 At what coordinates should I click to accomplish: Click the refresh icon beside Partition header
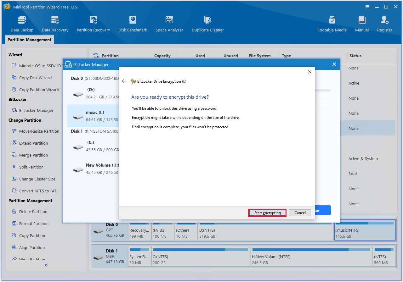pos(96,56)
